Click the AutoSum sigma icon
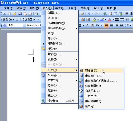 coord(5,14)
